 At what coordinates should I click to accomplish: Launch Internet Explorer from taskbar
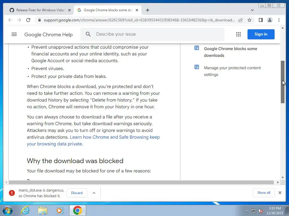point(25,210)
